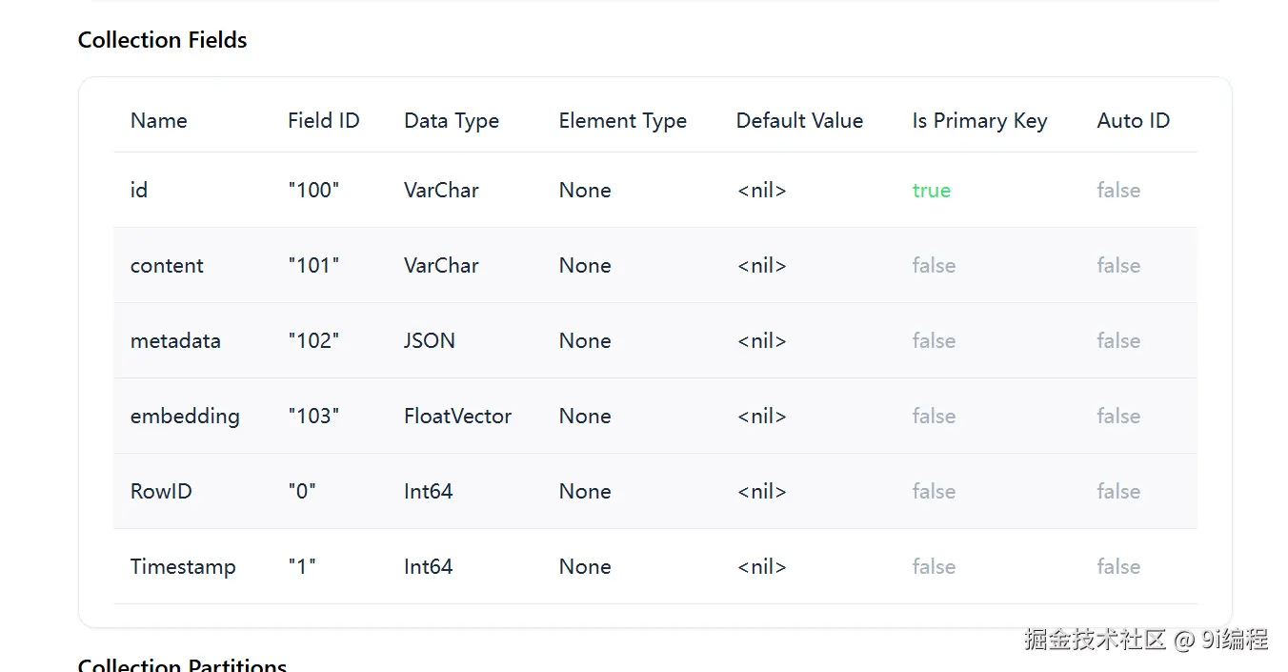Viewport: 1288px width, 672px height.
Task: Select the content field row name
Action: 167,265
